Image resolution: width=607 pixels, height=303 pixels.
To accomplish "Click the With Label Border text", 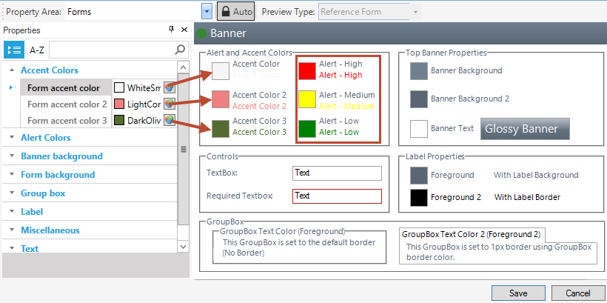I will pos(527,197).
